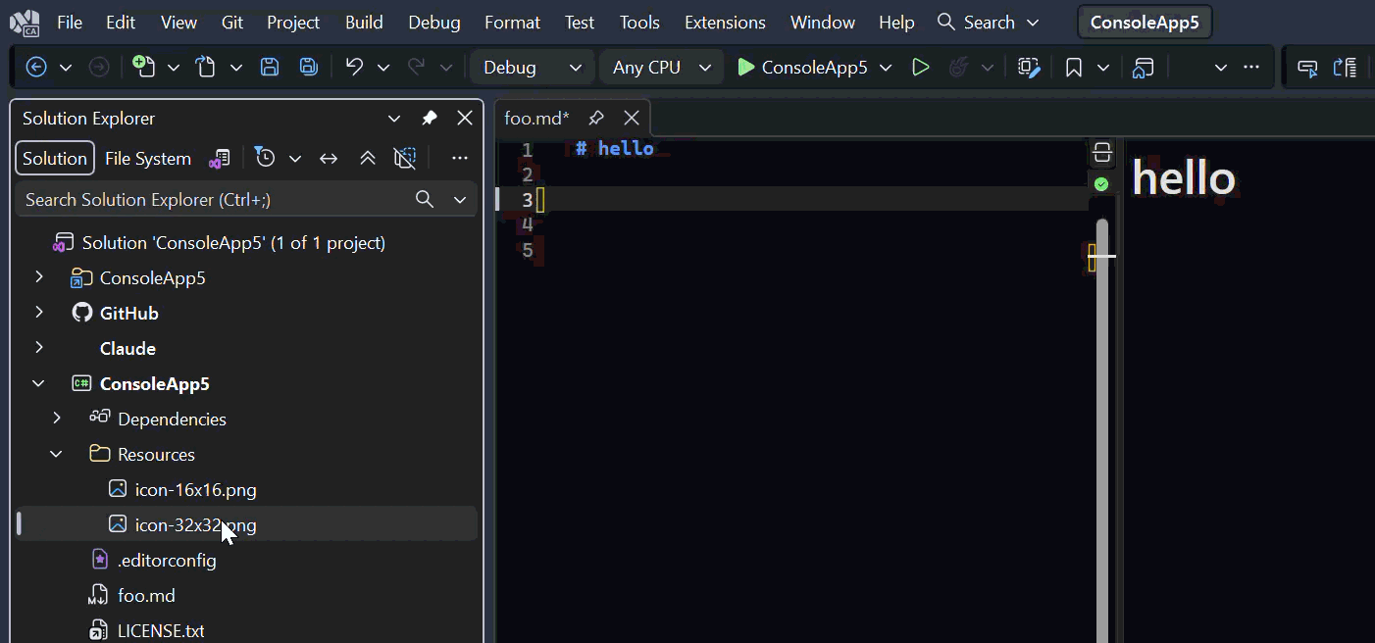Image resolution: width=1375 pixels, height=643 pixels.
Task: Click the Navigate Backward arrow icon
Action: (36, 67)
